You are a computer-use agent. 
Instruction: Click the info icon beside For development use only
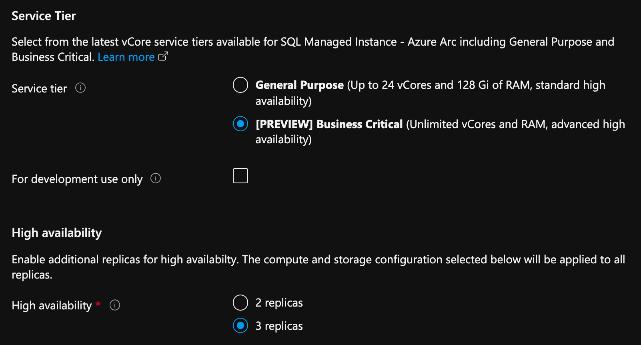point(156,179)
